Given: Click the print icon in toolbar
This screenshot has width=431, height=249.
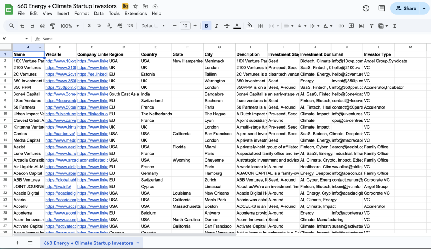Looking at the screenshot, I should click(x=42, y=26).
